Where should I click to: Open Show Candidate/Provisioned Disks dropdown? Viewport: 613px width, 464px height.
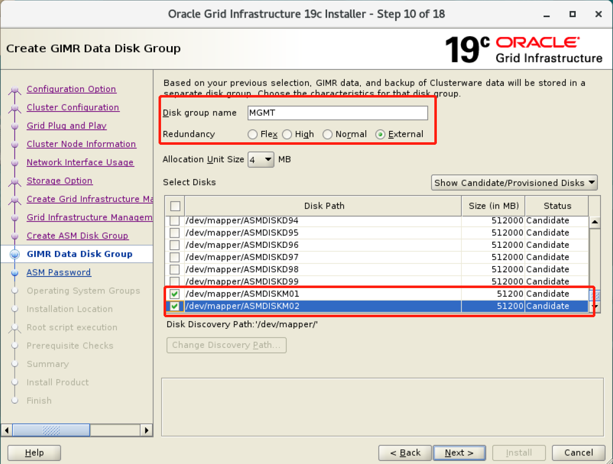[x=514, y=182]
